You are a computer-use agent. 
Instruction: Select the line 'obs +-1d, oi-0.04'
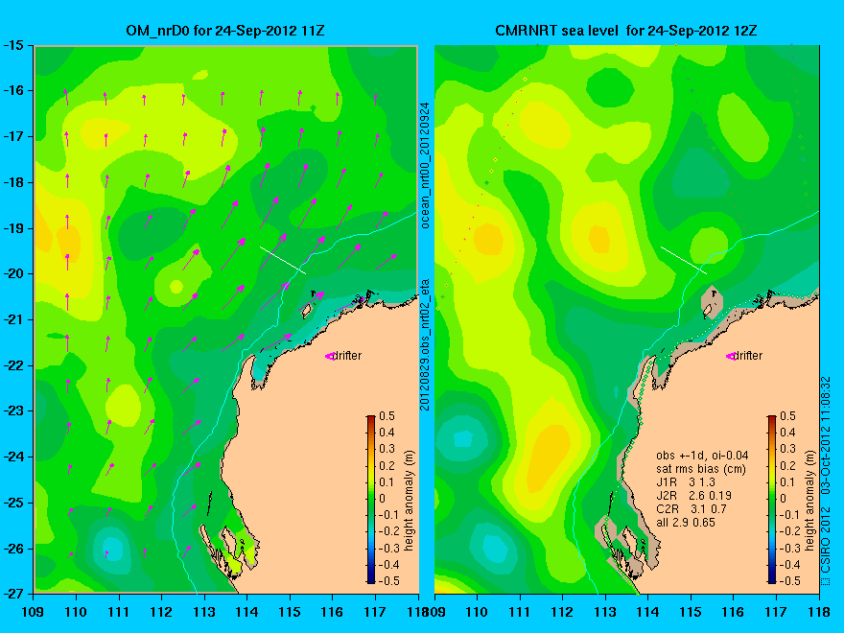(x=702, y=456)
